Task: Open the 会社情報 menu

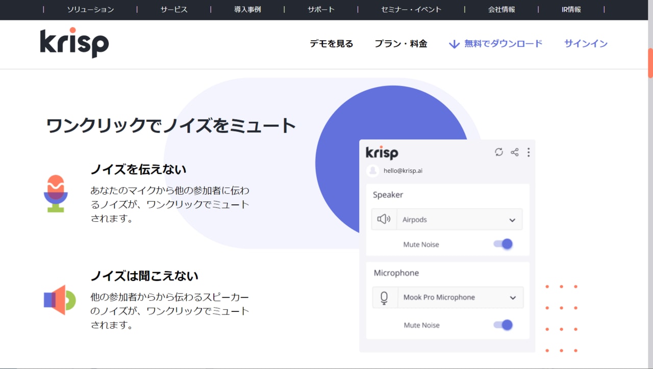Action: pos(501,9)
